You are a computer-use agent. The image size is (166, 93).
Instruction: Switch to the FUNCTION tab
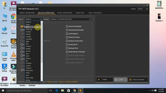click(x=80, y=13)
